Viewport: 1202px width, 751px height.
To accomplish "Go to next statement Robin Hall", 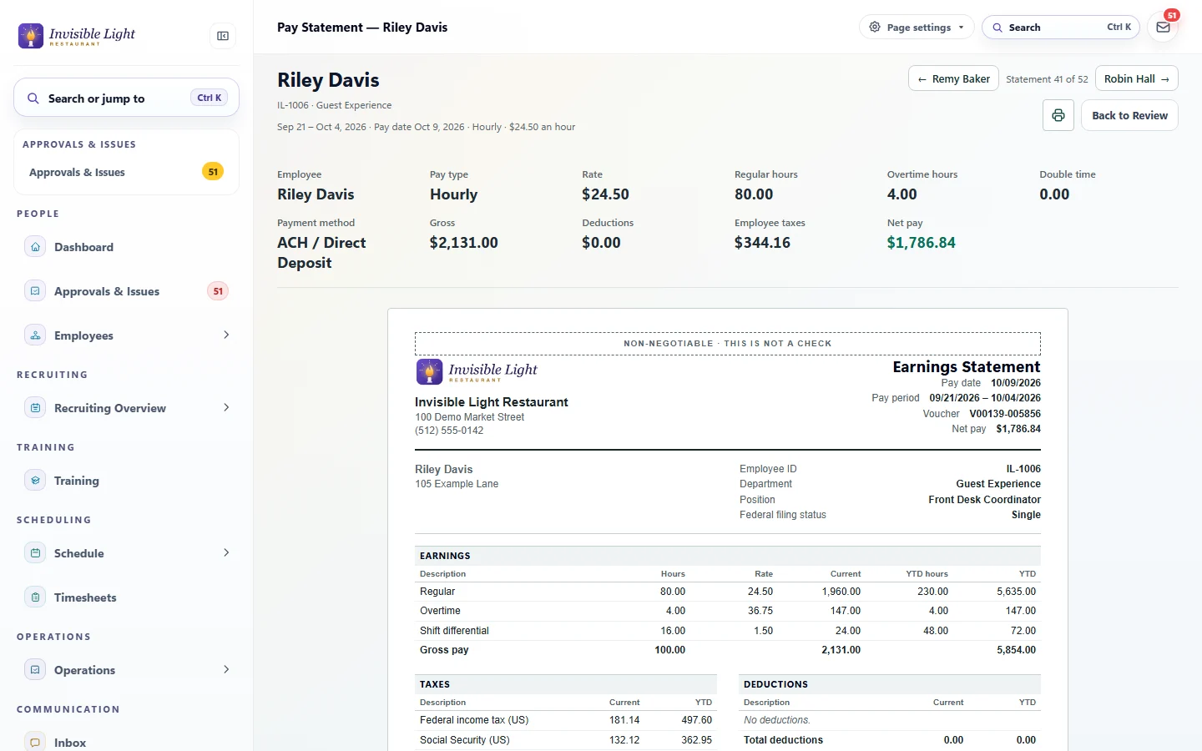I will (1137, 78).
